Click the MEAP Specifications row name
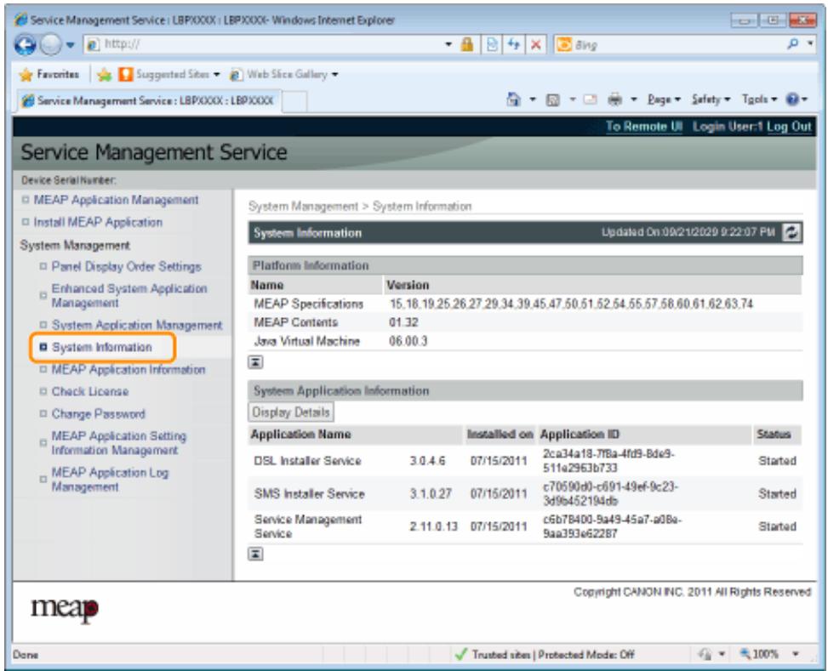 point(308,304)
